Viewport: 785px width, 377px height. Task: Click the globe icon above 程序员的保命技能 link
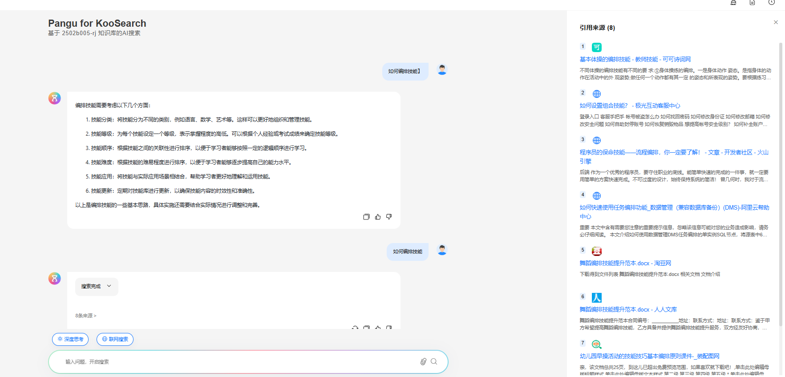coord(597,140)
